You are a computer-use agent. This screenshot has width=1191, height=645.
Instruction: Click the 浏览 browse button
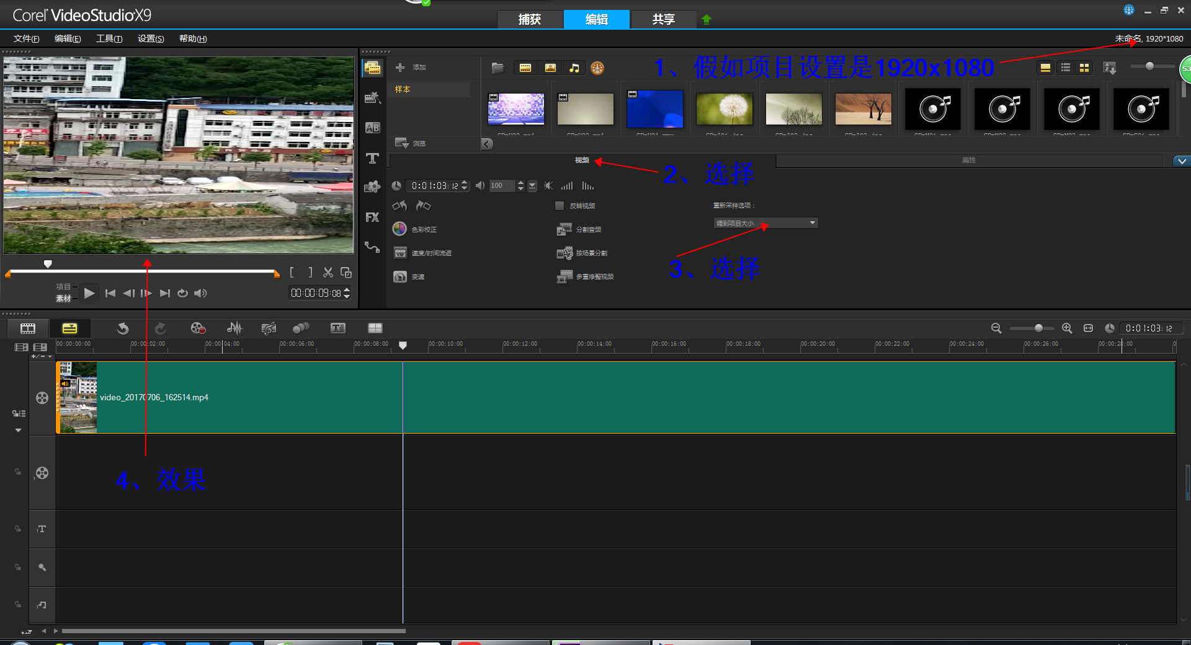[411, 143]
